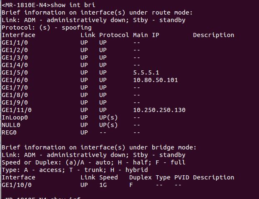Viewport: 259px width, 199px height.
Task: Click the first "Description" column header
Action: [x=213, y=35]
